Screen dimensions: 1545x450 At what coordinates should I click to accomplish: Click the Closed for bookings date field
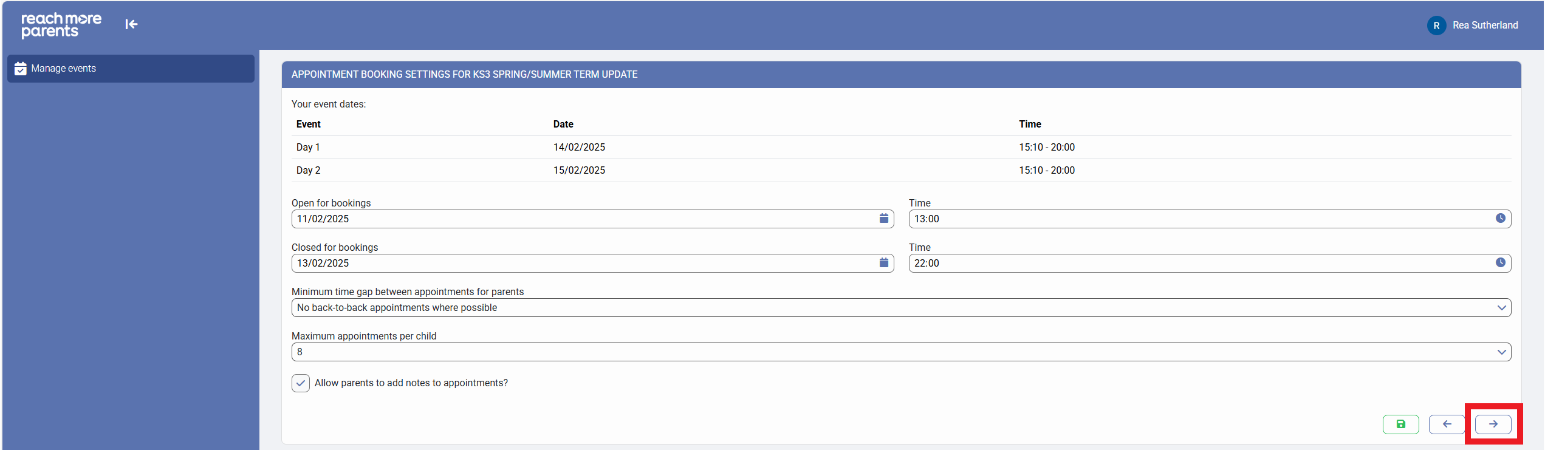pyautogui.click(x=583, y=264)
